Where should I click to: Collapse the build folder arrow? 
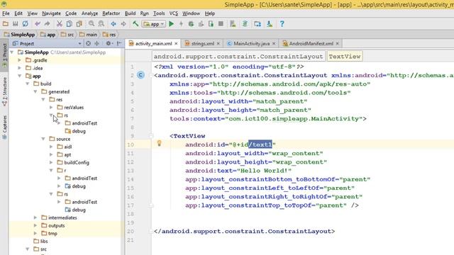point(28,84)
